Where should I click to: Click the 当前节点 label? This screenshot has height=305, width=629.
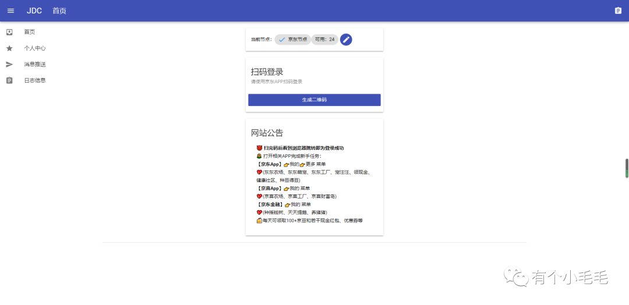[x=262, y=39]
